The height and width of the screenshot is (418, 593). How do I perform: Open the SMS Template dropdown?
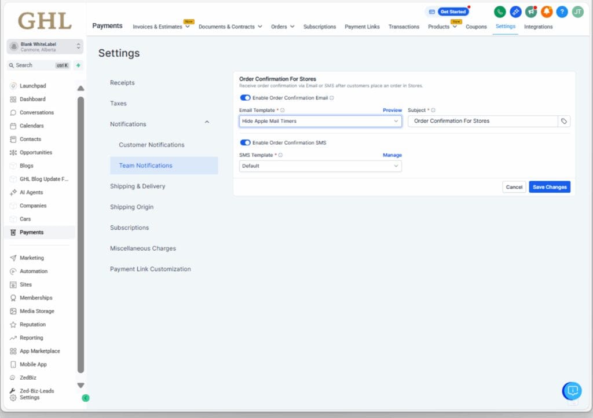click(x=320, y=166)
